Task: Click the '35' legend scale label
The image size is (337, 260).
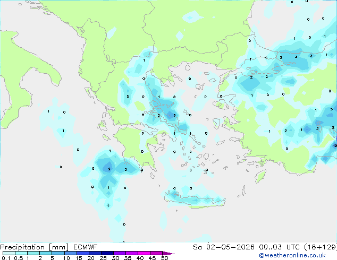Action: (128, 258)
